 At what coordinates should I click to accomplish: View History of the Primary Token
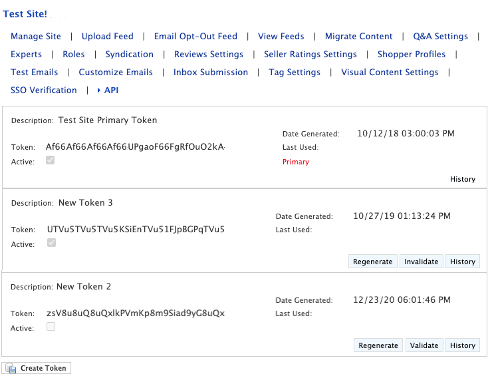point(463,179)
